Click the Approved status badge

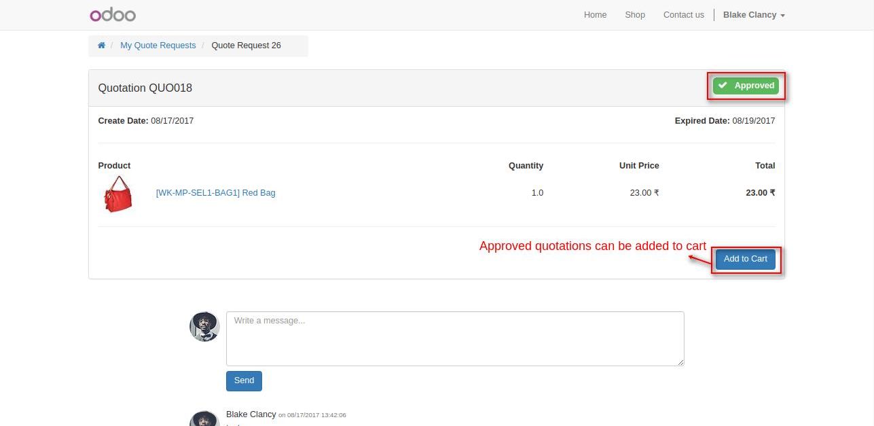click(x=746, y=86)
